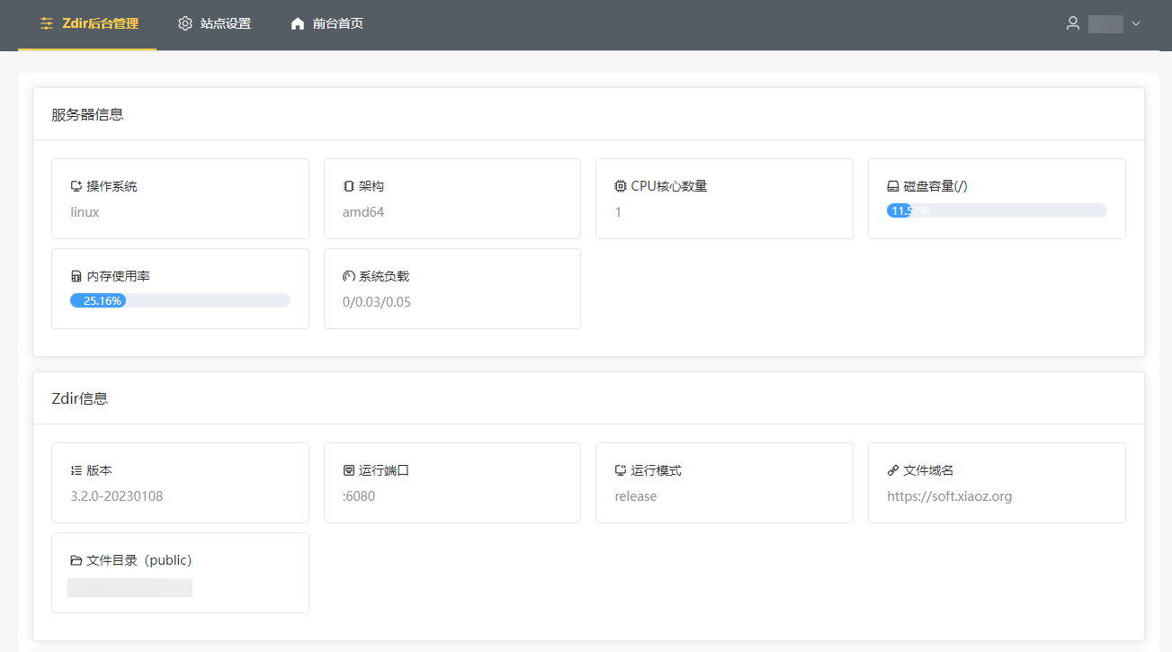
Task: Click the memory usage 25.16% progress bar
Action: [x=180, y=300]
